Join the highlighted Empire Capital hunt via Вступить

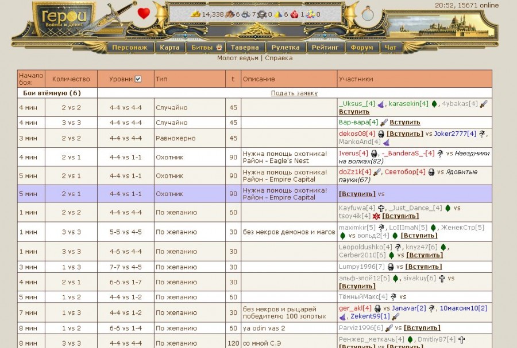pos(357,194)
